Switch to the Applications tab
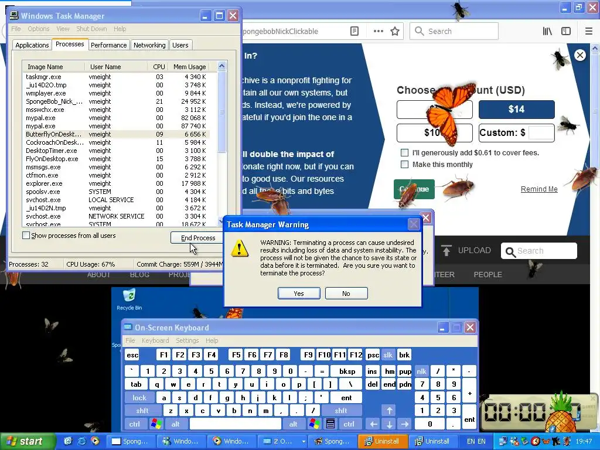Viewport: 600px width, 450px height. pos(32,45)
